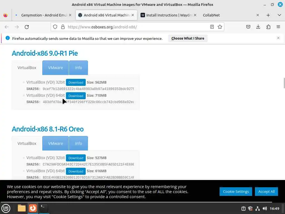Click Size: 562MB text

pyautogui.click(x=97, y=82)
